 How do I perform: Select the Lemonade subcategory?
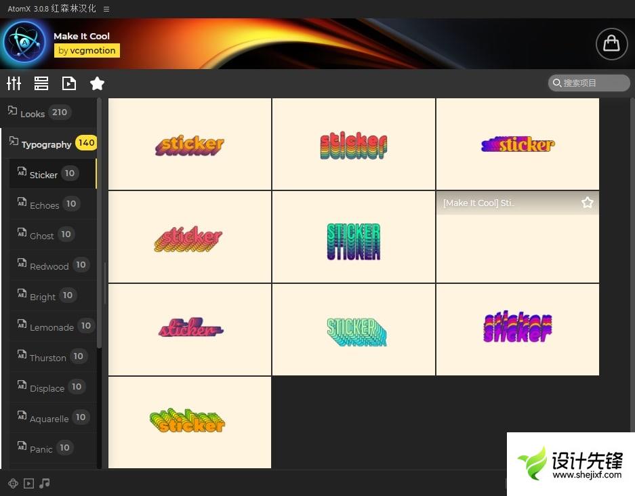click(52, 327)
